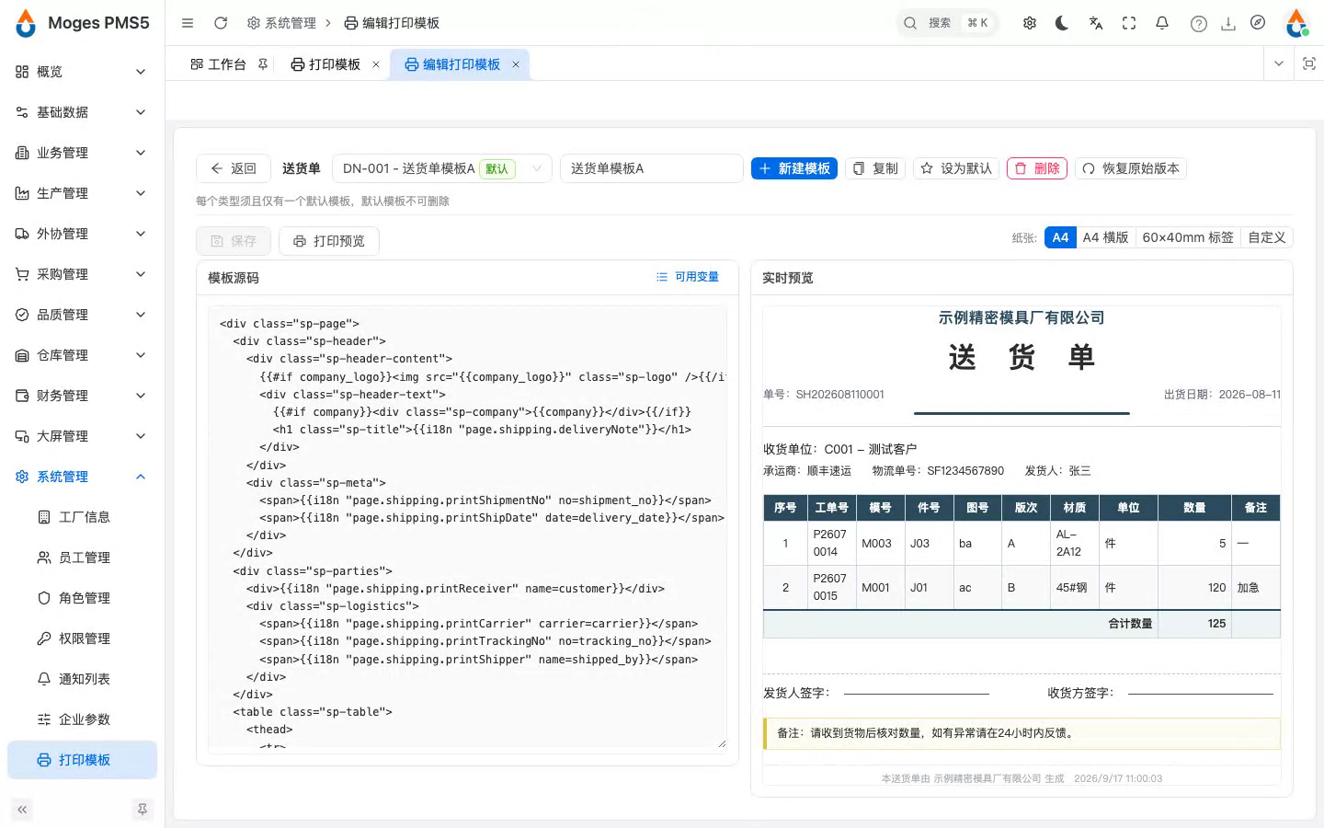Select A4 横版 paper size

(1105, 237)
